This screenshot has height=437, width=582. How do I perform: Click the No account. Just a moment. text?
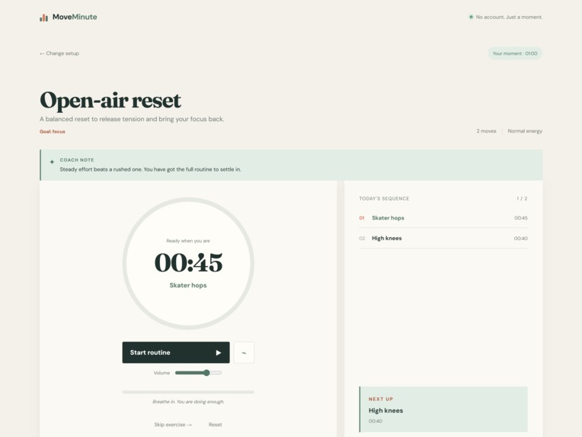[x=509, y=17]
